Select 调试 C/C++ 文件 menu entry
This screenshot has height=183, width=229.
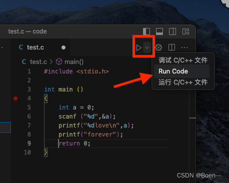(183, 60)
